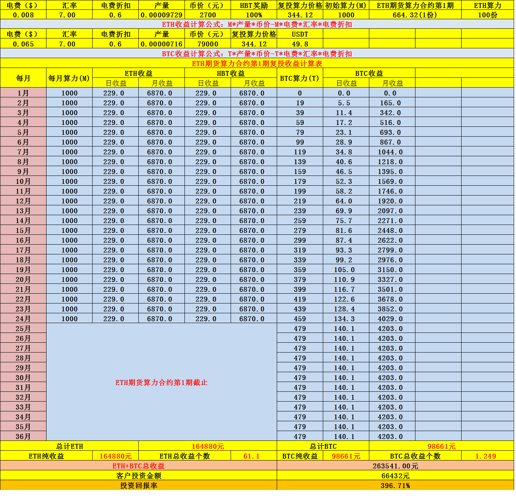Click the 复投算力价格 344.12 cell
The height and width of the screenshot is (502, 516).
click(x=299, y=15)
